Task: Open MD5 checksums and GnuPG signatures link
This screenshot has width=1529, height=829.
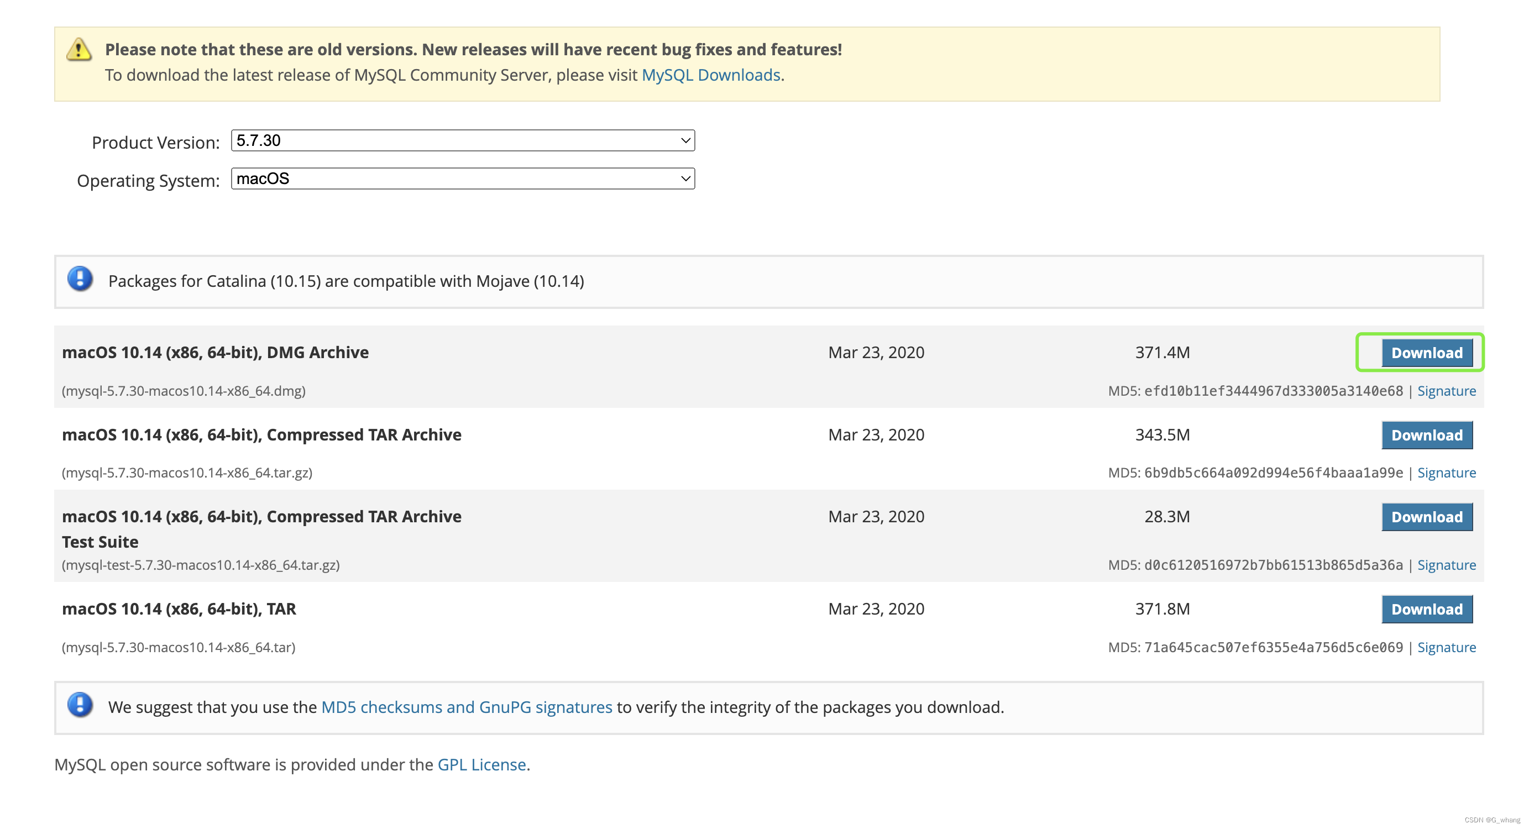Action: pos(467,707)
